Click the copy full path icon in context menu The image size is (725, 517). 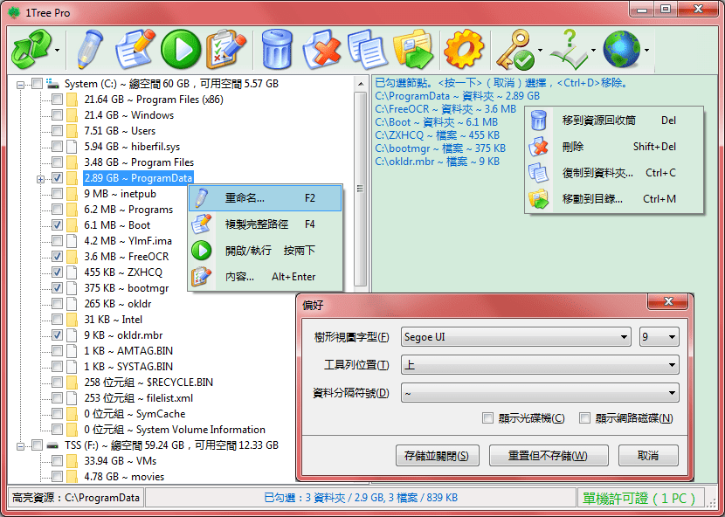(x=202, y=224)
